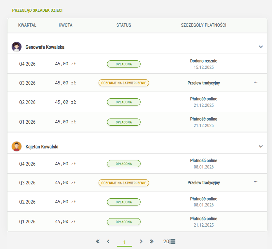Select page number 1
The height and width of the screenshot is (249, 272).
[x=125, y=242]
